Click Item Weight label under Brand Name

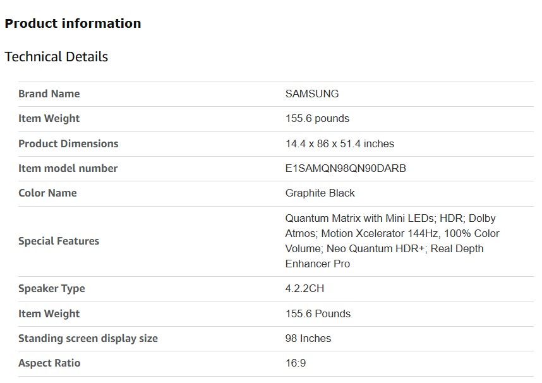49,118
